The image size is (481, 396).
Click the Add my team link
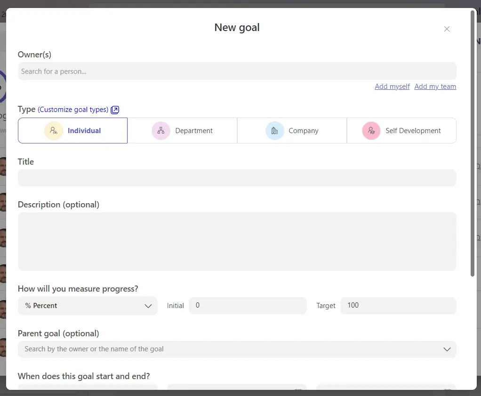coord(435,87)
